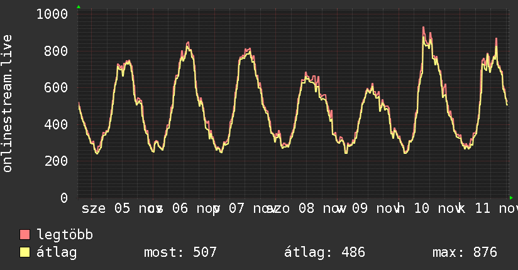The image size is (518, 270).
Task: Click the 'max: 876' statistic
Action: [x=465, y=253]
